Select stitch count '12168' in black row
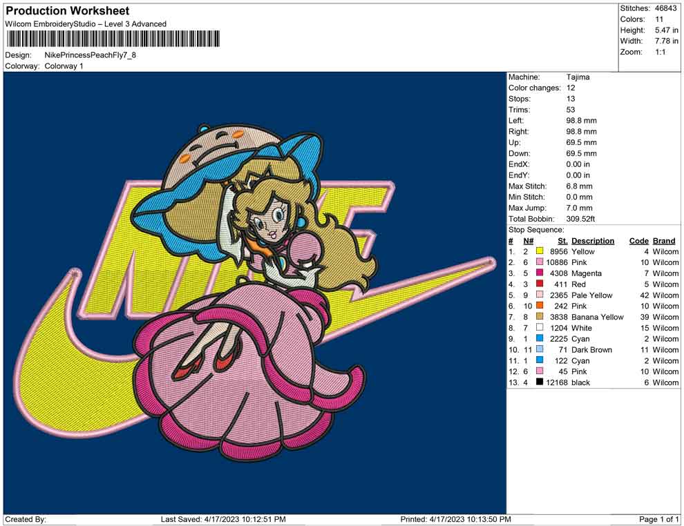 [557, 382]
